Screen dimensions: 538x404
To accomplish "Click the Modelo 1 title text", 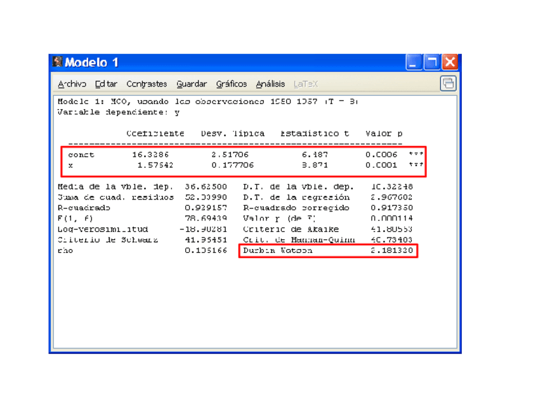I will point(91,62).
